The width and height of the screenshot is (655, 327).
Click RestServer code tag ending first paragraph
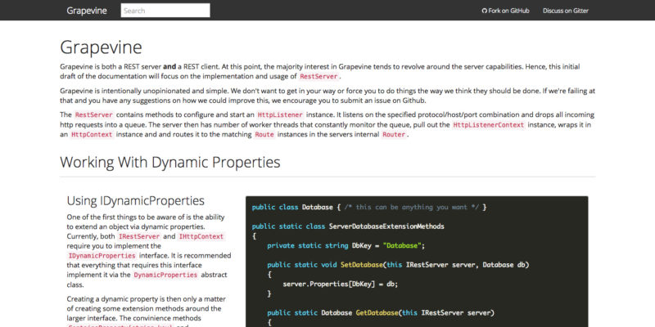(318, 76)
